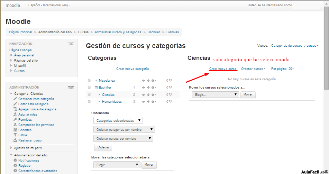The height and width of the screenshot is (174, 329).
Task: Collapse the Navegación block with minus icon
Action: pyautogui.click(x=69, y=44)
